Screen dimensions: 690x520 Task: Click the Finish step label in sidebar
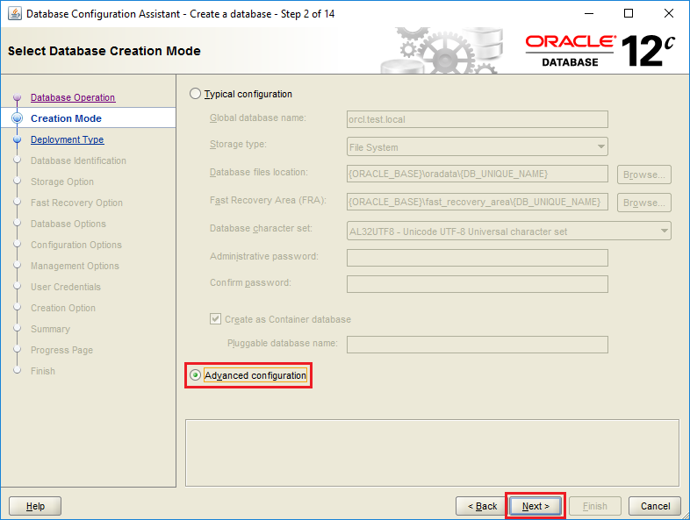[43, 372]
